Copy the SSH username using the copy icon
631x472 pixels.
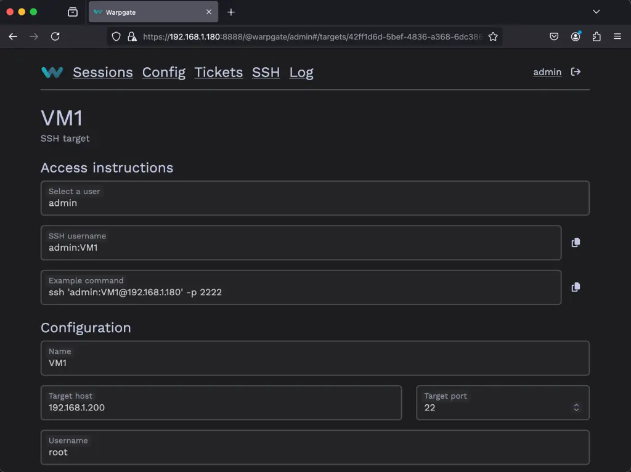click(575, 242)
